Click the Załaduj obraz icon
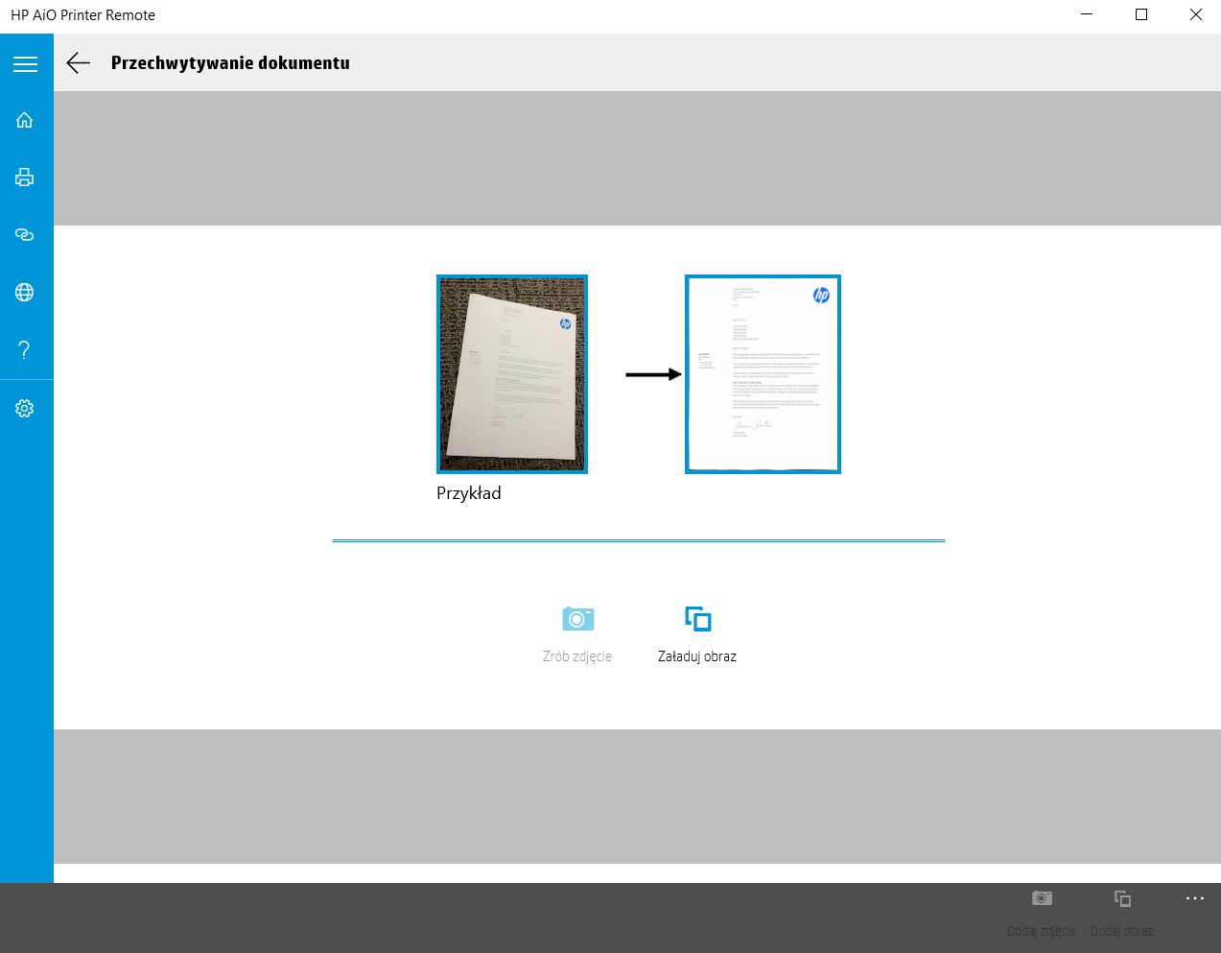Screen dimensions: 1221x953 click(x=697, y=619)
